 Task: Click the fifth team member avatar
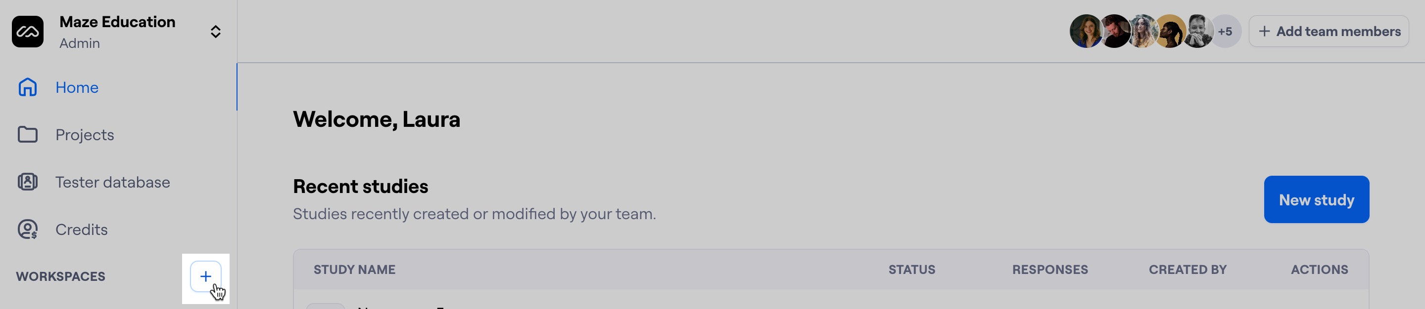1197,32
